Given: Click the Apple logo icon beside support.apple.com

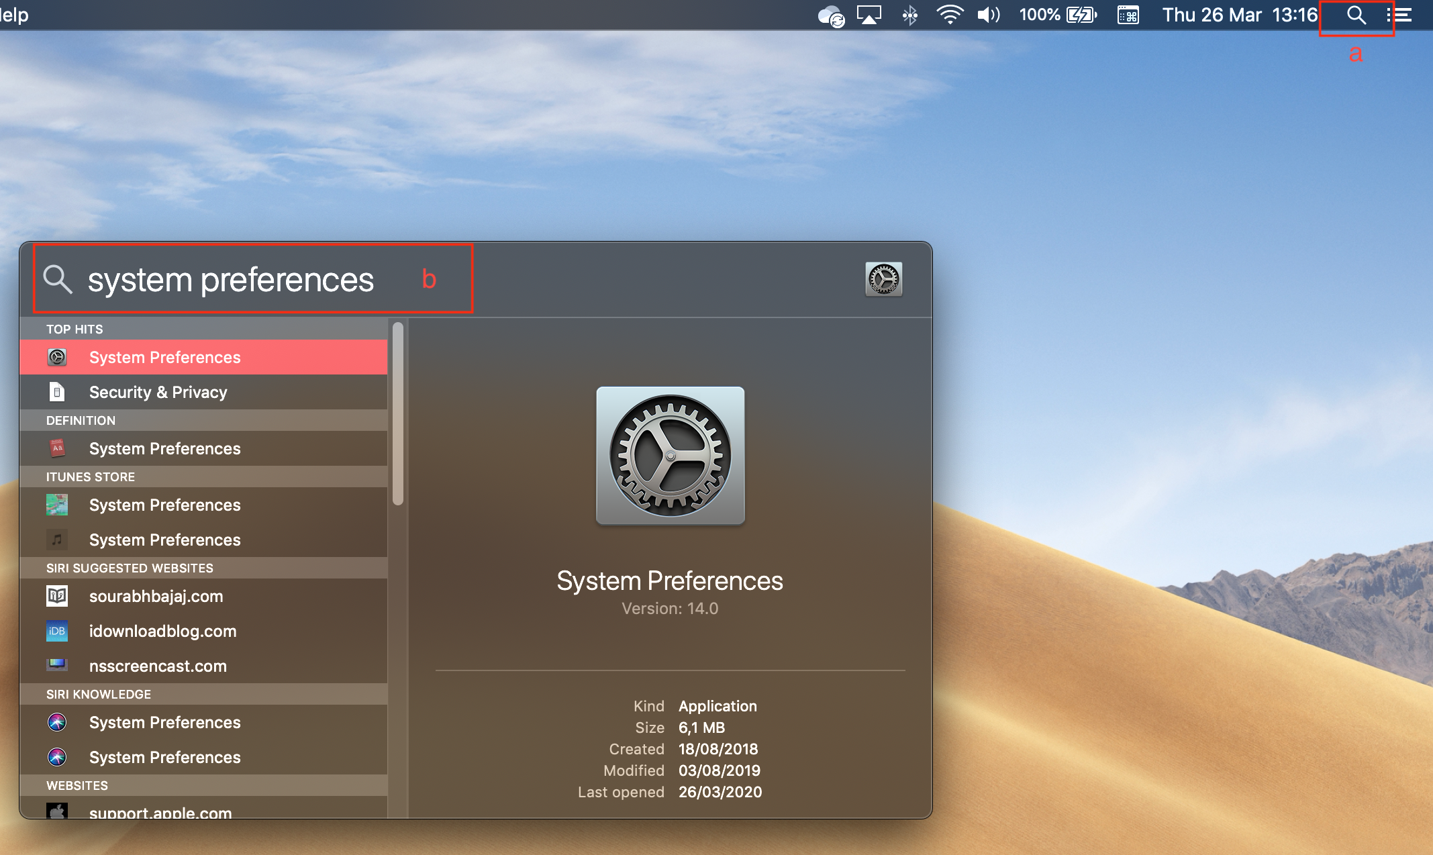Looking at the screenshot, I should (57, 811).
